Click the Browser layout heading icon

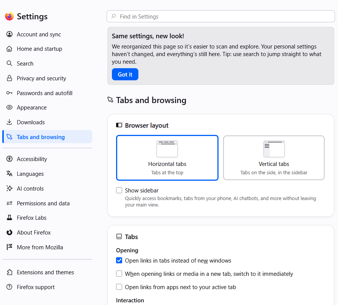coord(119,125)
